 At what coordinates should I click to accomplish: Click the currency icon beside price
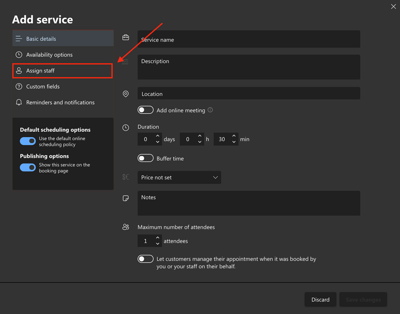125,177
